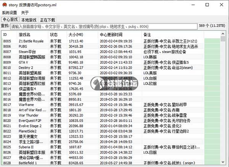
Task: Select the GTA V game entry
Action: [24, 62]
